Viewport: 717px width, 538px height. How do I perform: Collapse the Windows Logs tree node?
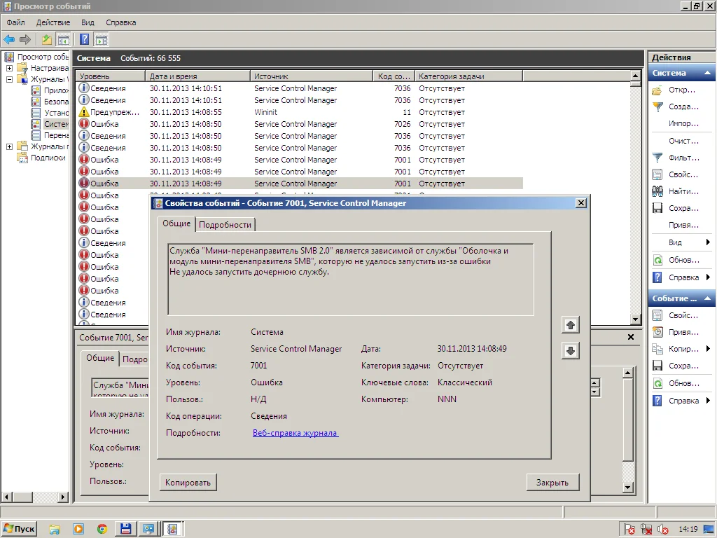coord(10,79)
